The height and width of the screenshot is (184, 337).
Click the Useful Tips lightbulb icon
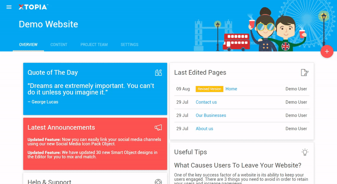tap(305, 152)
